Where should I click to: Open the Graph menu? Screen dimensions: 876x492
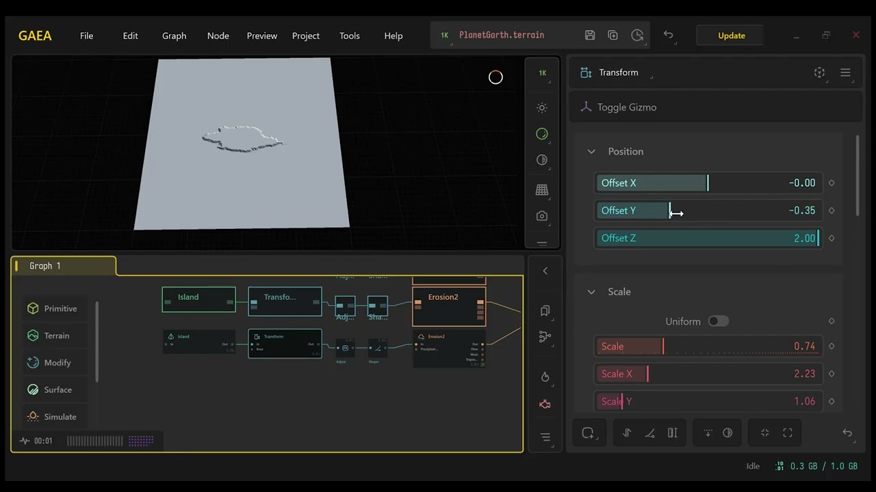174,36
